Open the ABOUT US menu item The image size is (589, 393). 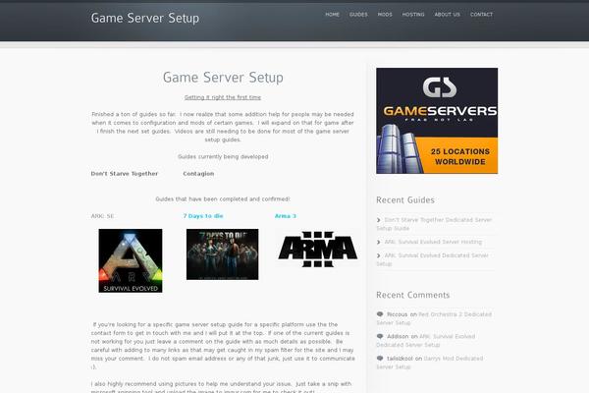tap(447, 15)
